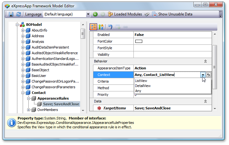Screen dimensions: 229x145
Task: Click the eXpressApp Framework title bar icon
Action: click(x=7, y=6)
